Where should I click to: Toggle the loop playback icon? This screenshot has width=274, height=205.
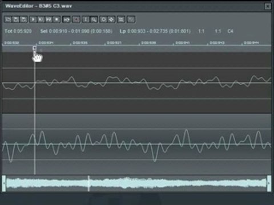[66, 19]
